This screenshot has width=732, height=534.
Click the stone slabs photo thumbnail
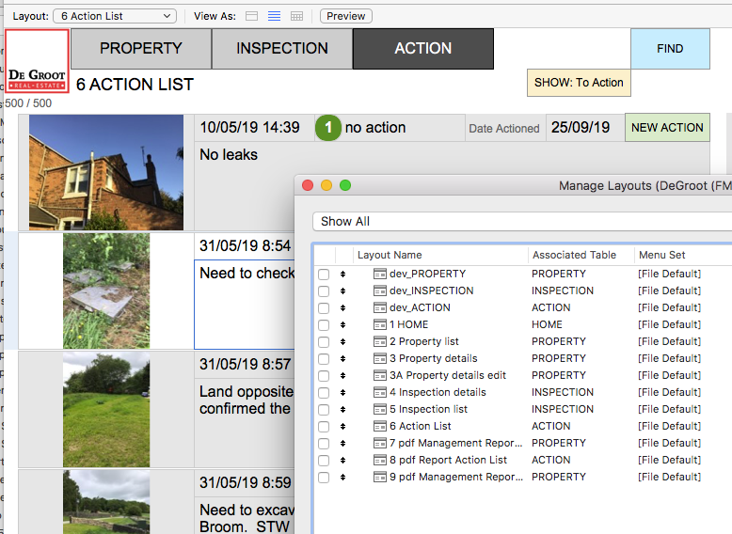106,291
